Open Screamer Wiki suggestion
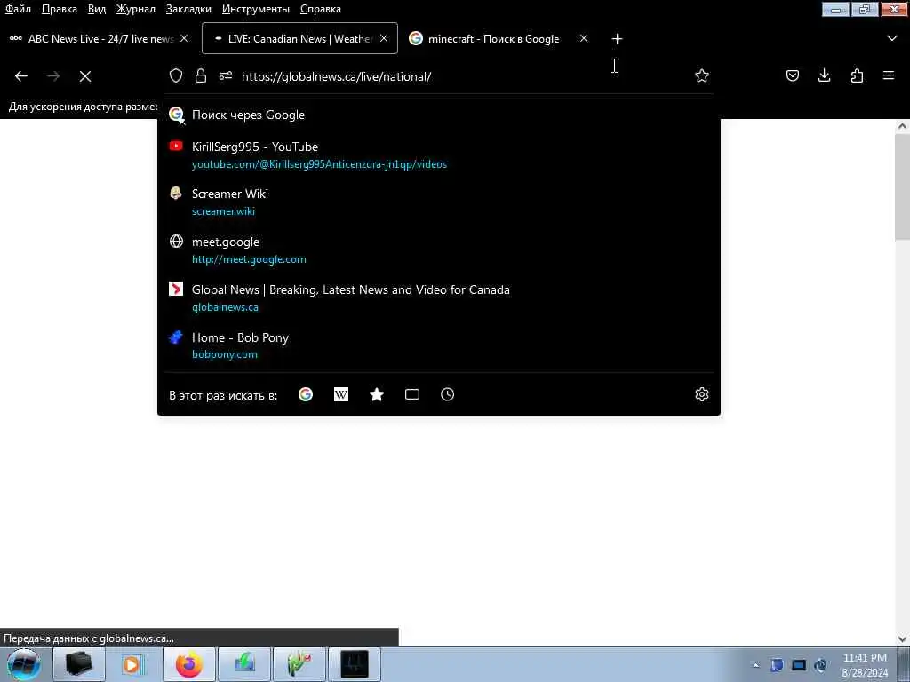Screen dimensions: 910x682 coord(439,202)
